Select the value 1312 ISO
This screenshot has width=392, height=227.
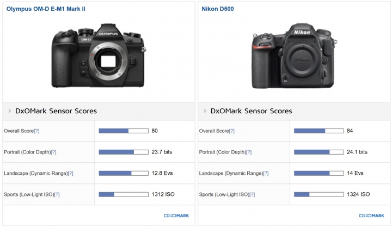point(163,194)
